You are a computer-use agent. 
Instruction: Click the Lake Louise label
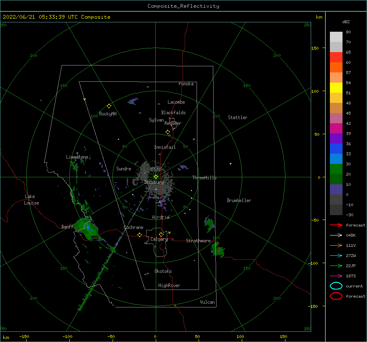point(31,200)
